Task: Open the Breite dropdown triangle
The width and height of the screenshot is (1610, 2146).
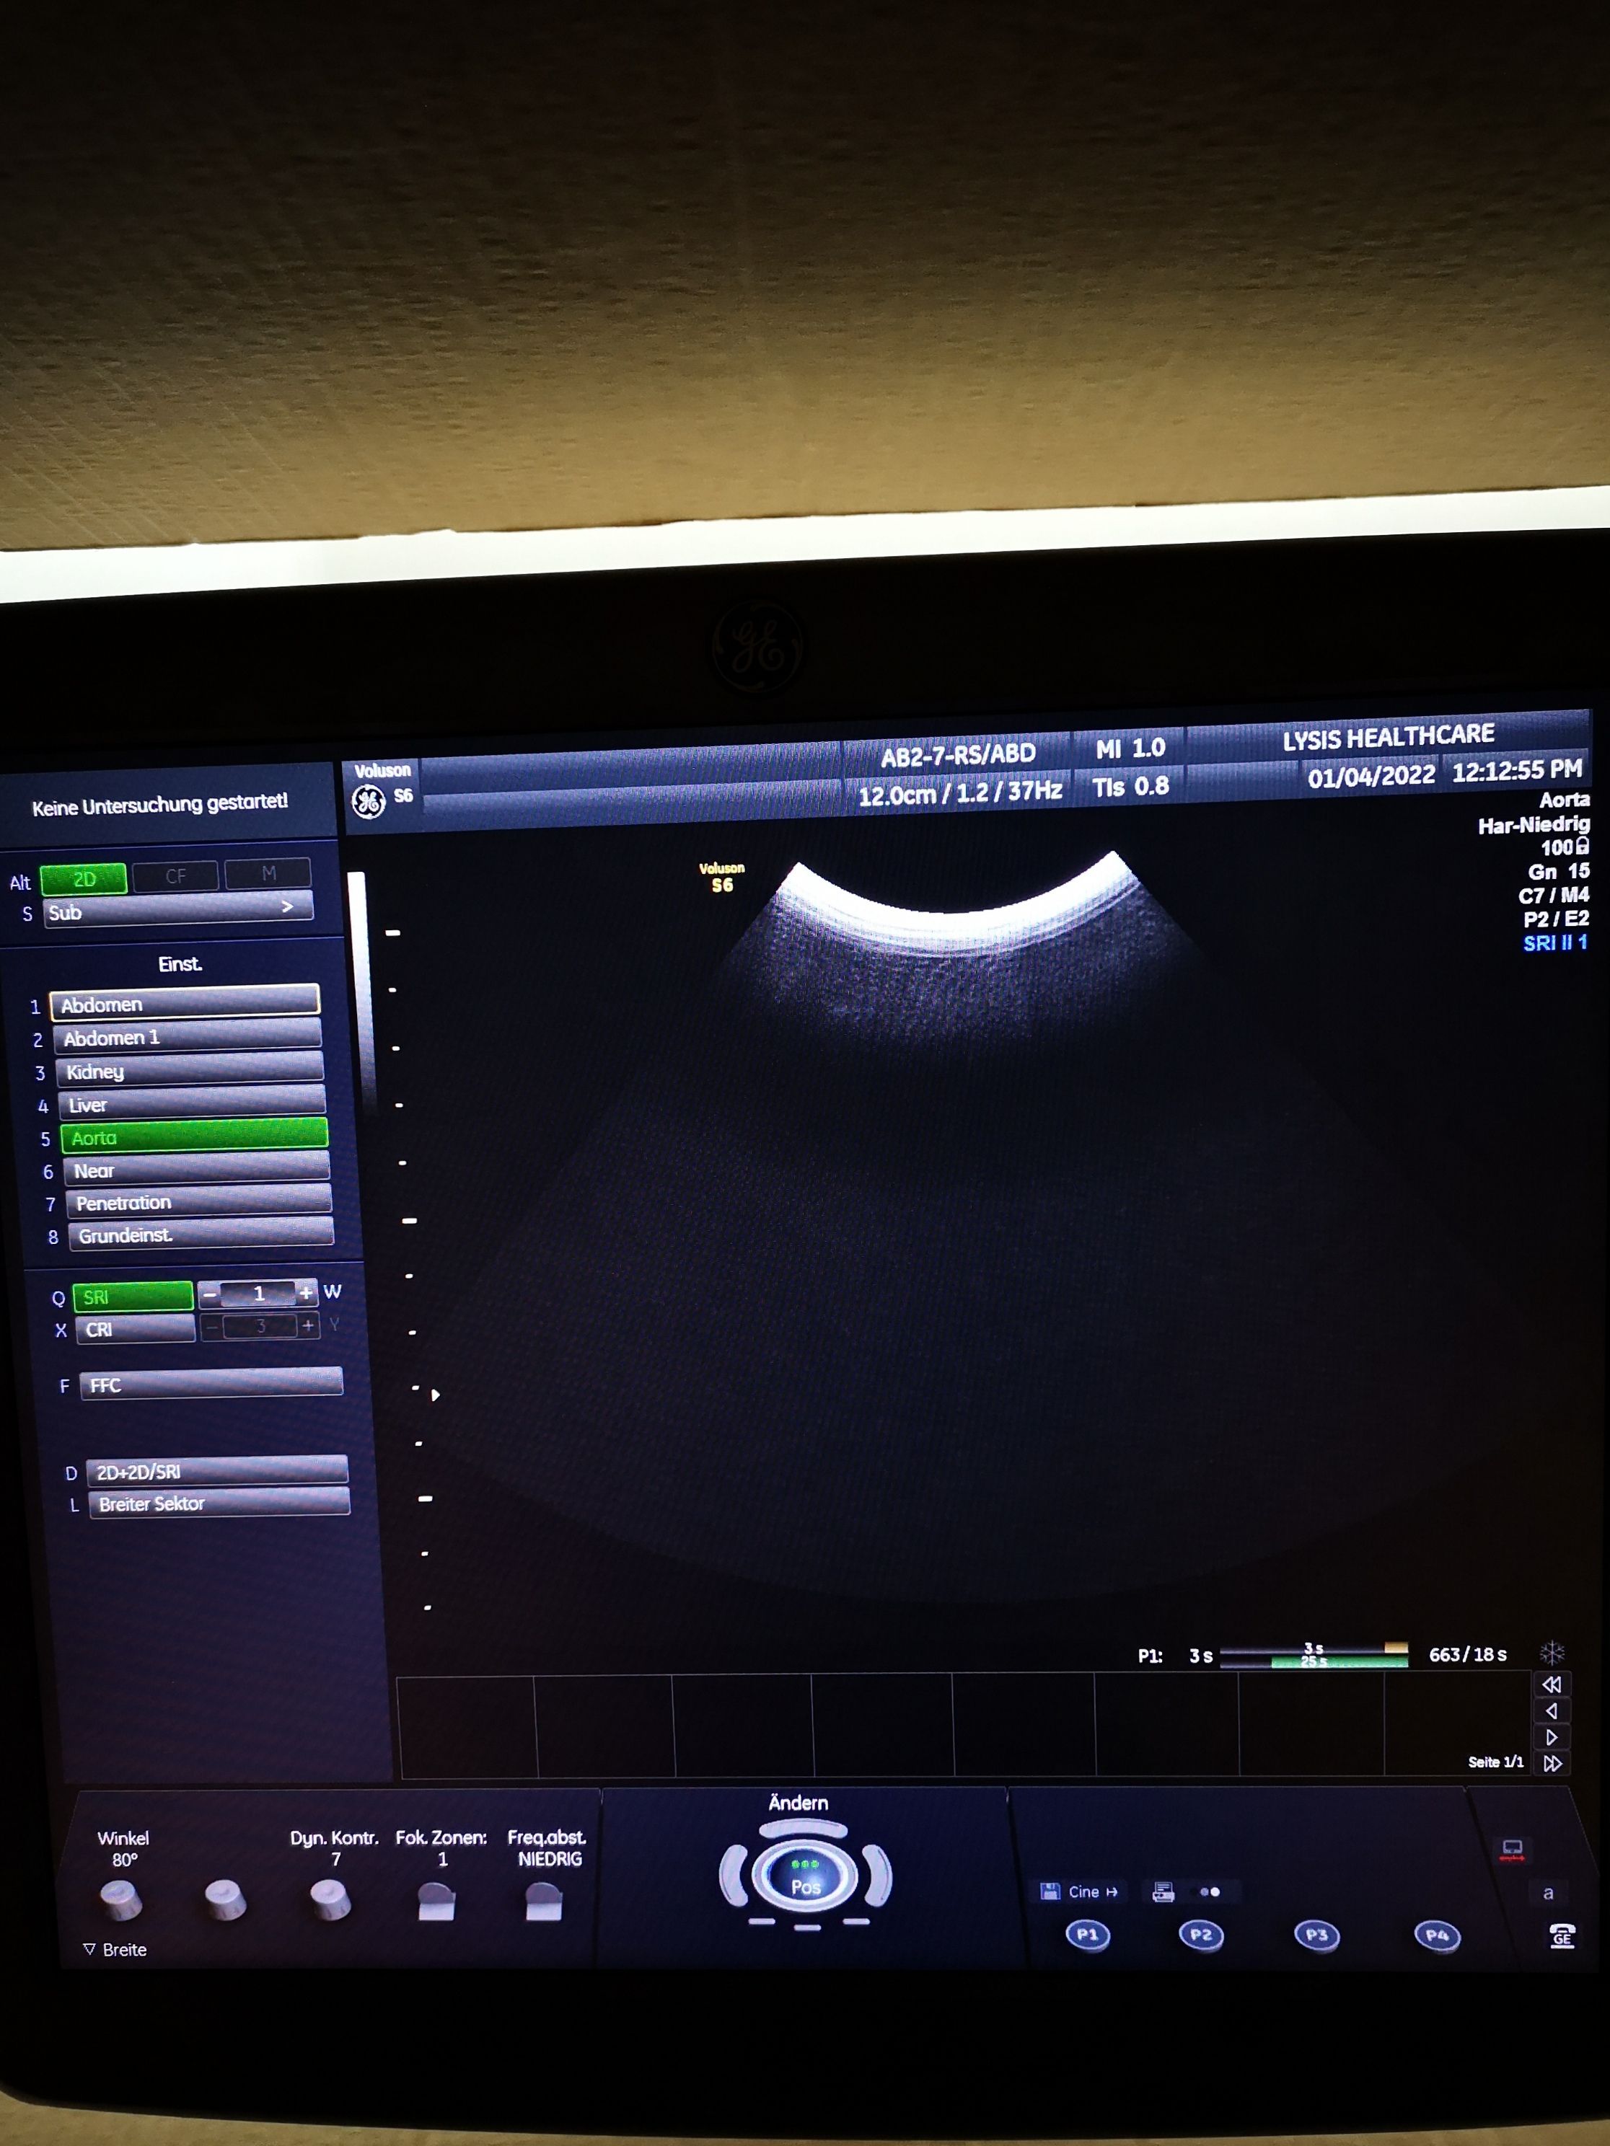Action: pos(89,1949)
